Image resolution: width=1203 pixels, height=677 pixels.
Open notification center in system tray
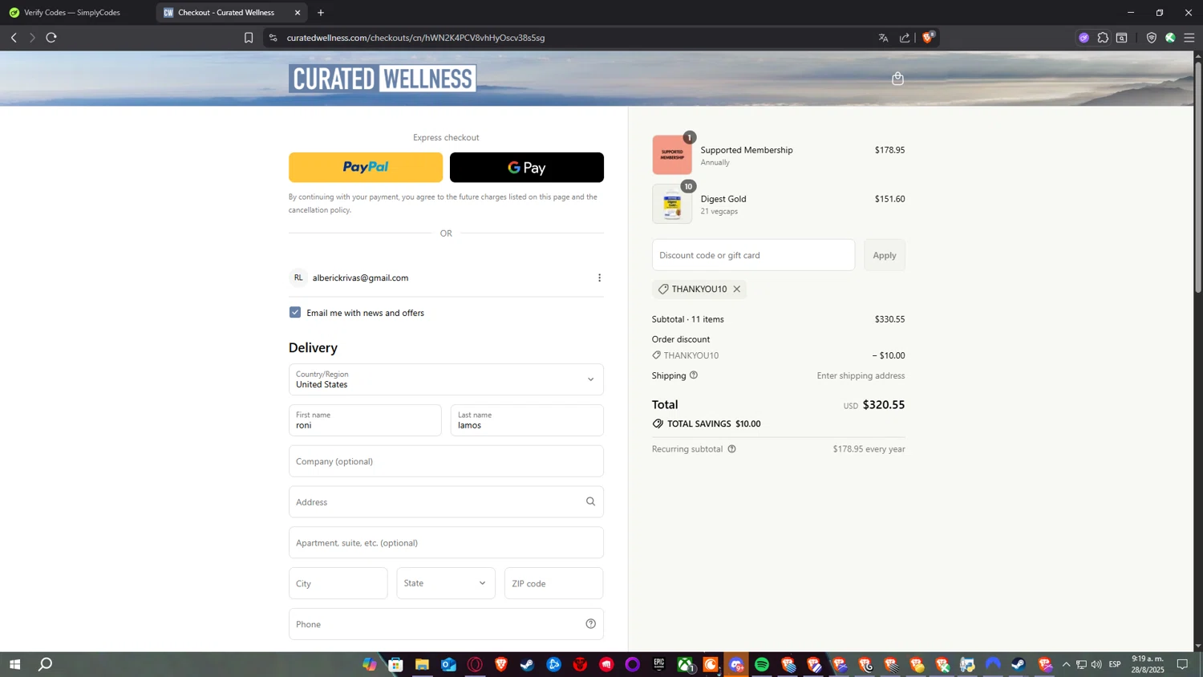(x=1182, y=664)
